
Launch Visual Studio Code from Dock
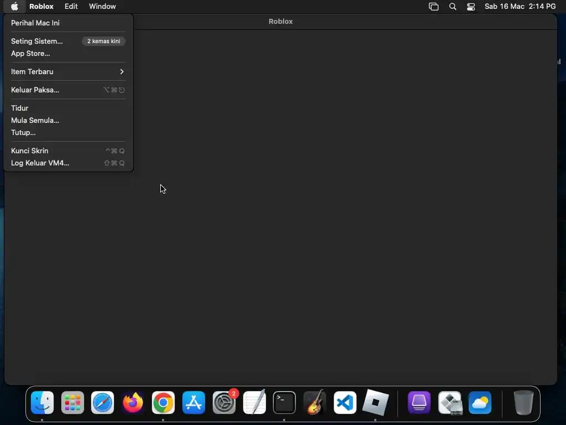[x=345, y=403]
